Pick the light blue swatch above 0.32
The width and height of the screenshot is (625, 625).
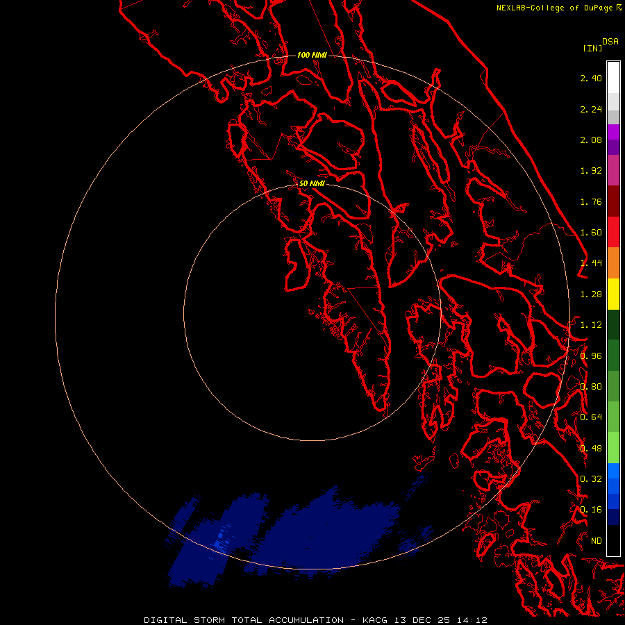click(613, 470)
